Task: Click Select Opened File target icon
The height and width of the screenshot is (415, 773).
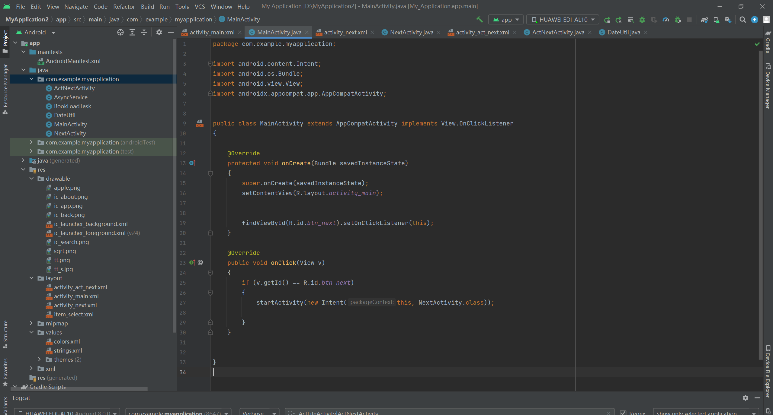Action: [x=120, y=32]
